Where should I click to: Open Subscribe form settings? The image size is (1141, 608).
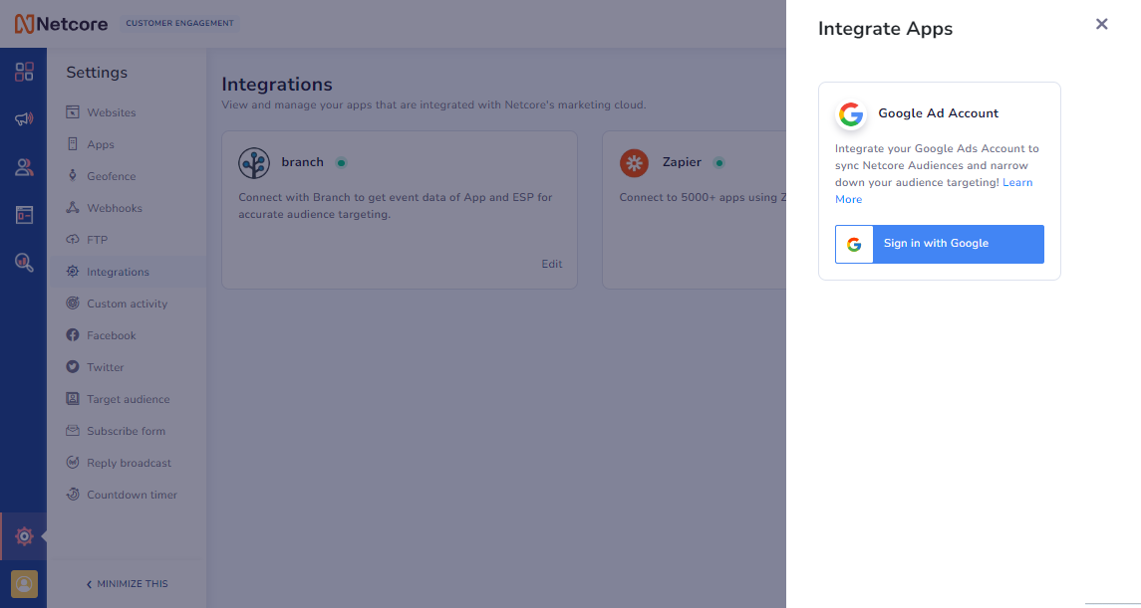(127, 431)
